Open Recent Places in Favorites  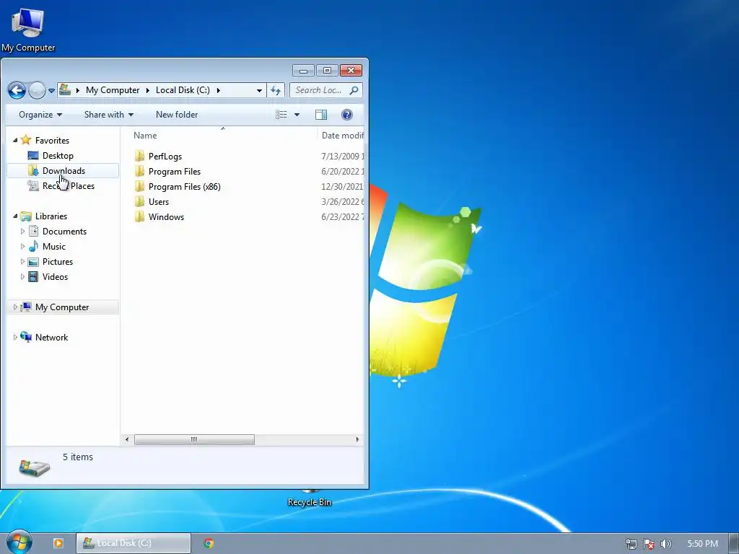click(x=61, y=185)
